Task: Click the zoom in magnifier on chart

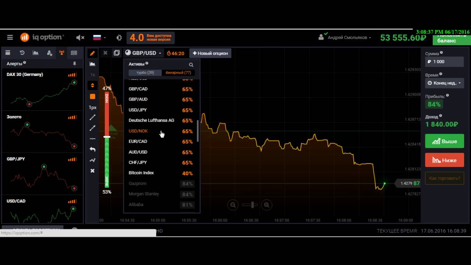Action: [x=267, y=205]
